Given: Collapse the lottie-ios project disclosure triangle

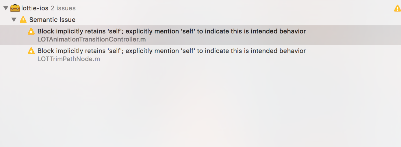Looking at the screenshot, I should [5, 8].
